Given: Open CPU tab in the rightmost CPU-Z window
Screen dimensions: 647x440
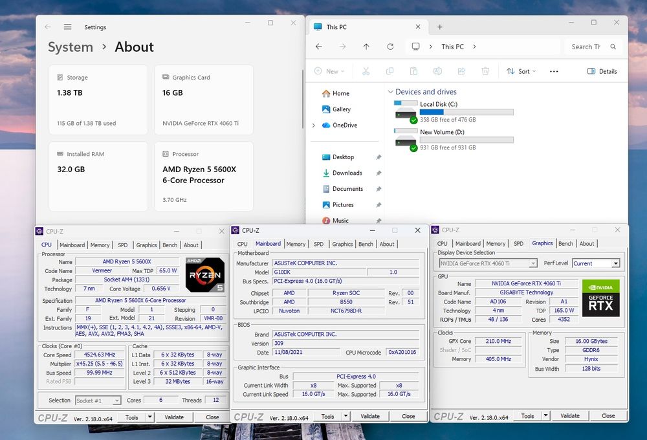Looking at the screenshot, I should 443,243.
